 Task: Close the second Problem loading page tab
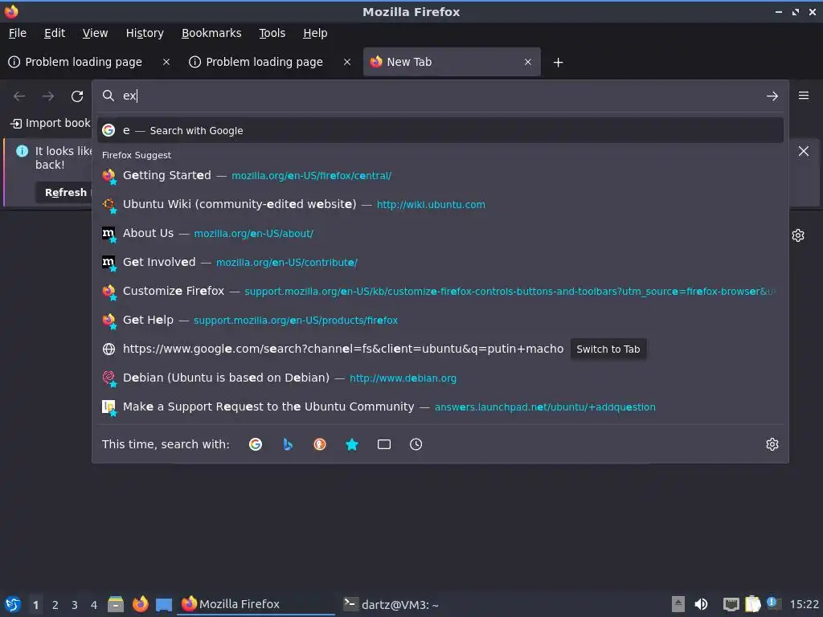pos(347,62)
